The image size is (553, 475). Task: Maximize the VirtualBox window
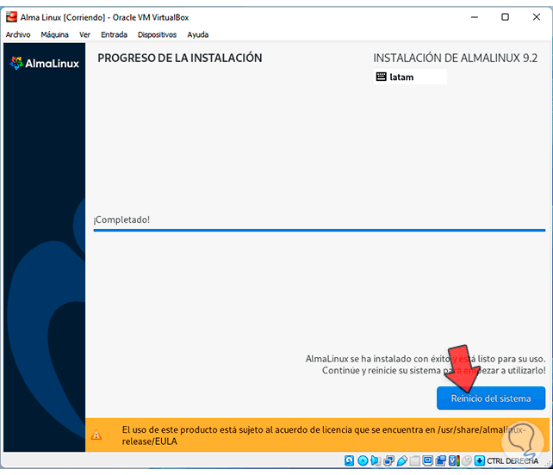tap(505, 17)
